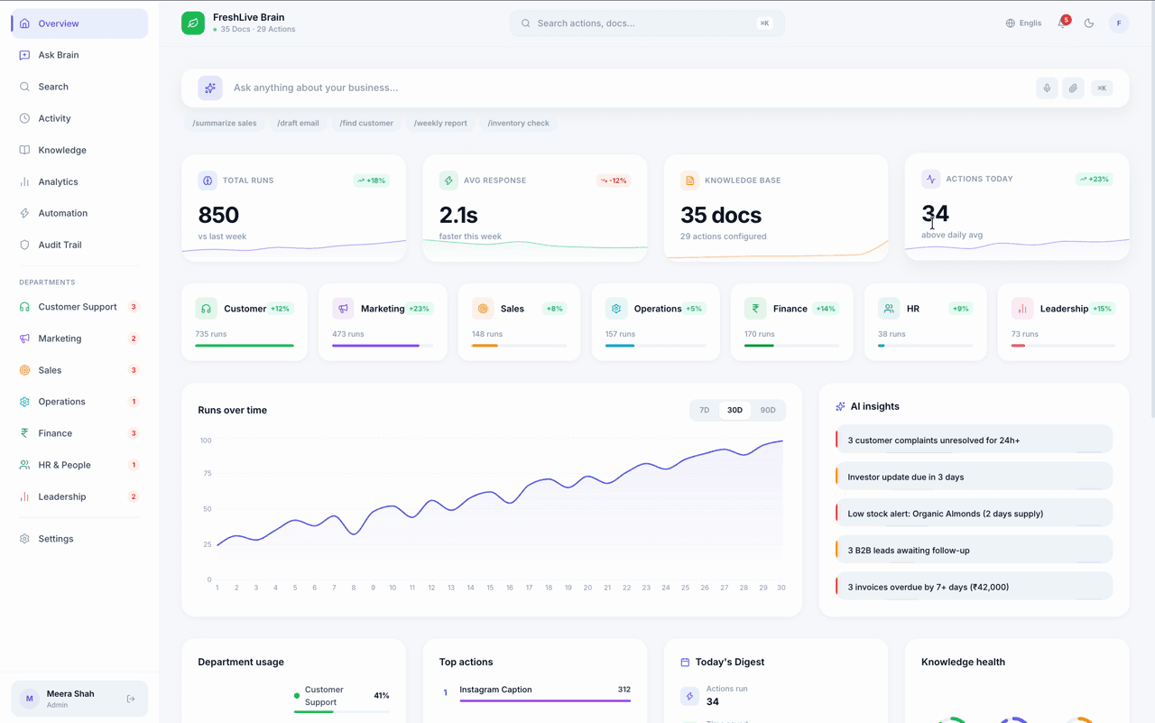
Task: Click the microphone icon in the ask bar
Action: coord(1047,88)
